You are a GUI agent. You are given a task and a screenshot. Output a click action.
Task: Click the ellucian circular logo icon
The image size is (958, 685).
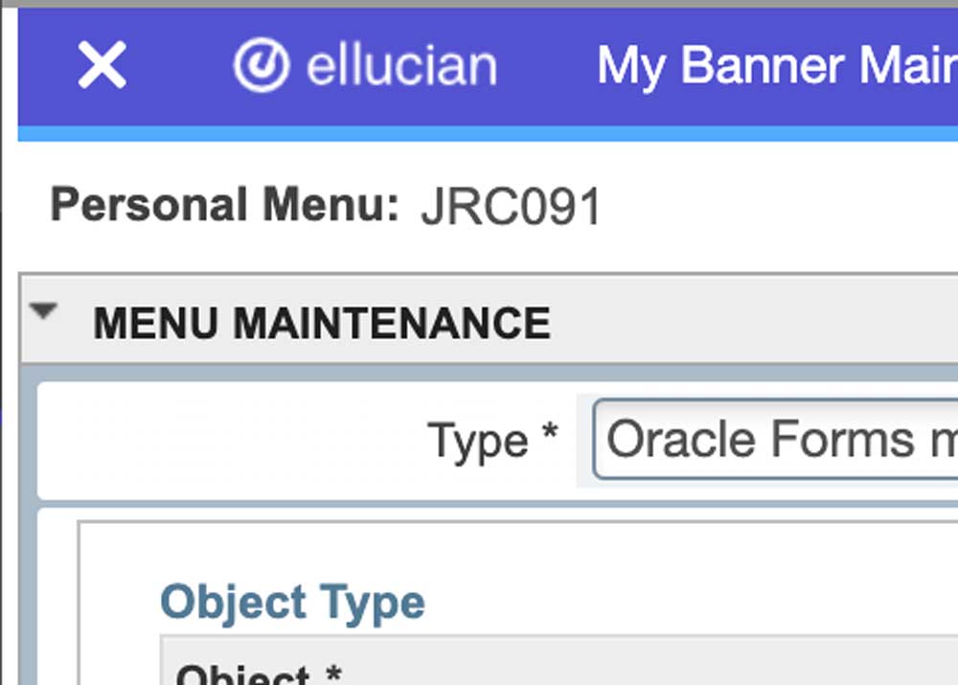point(261,66)
